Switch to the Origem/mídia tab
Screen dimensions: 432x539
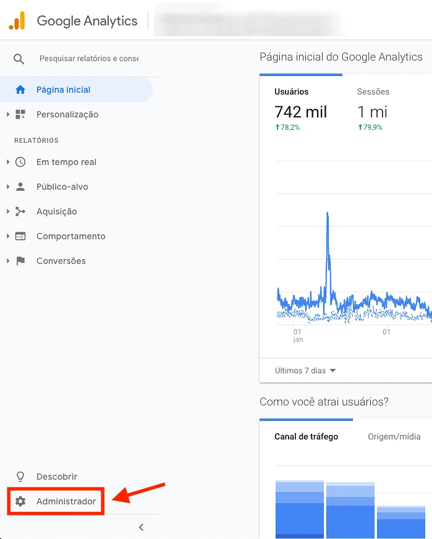pos(394,436)
